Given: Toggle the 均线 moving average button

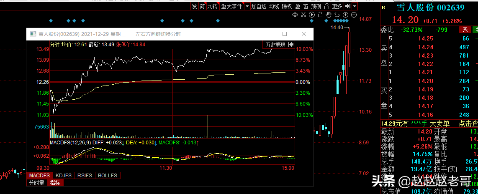Looking at the screenshot, I should click(274, 6).
